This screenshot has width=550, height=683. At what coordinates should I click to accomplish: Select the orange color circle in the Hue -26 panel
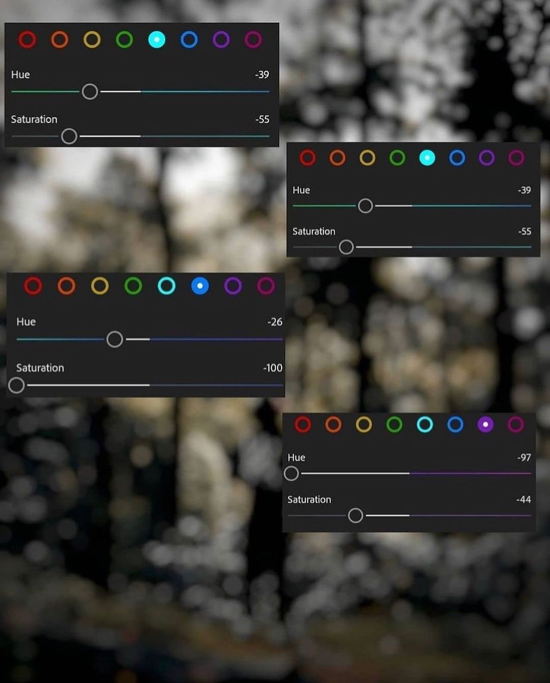(x=66, y=286)
